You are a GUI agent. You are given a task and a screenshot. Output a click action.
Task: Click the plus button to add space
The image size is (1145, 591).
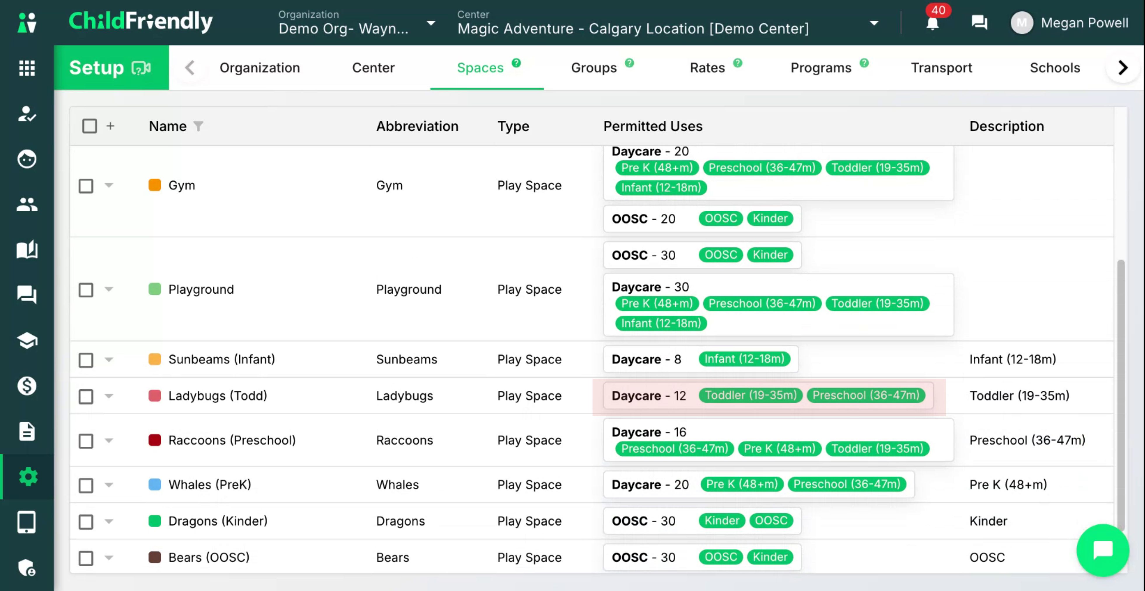[110, 126]
